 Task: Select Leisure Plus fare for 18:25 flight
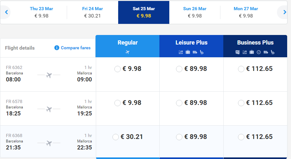tap(179, 103)
